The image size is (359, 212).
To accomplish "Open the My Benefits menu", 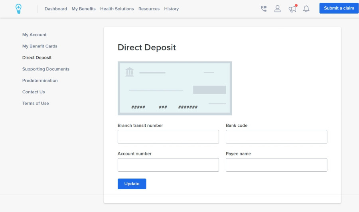I will (83, 9).
